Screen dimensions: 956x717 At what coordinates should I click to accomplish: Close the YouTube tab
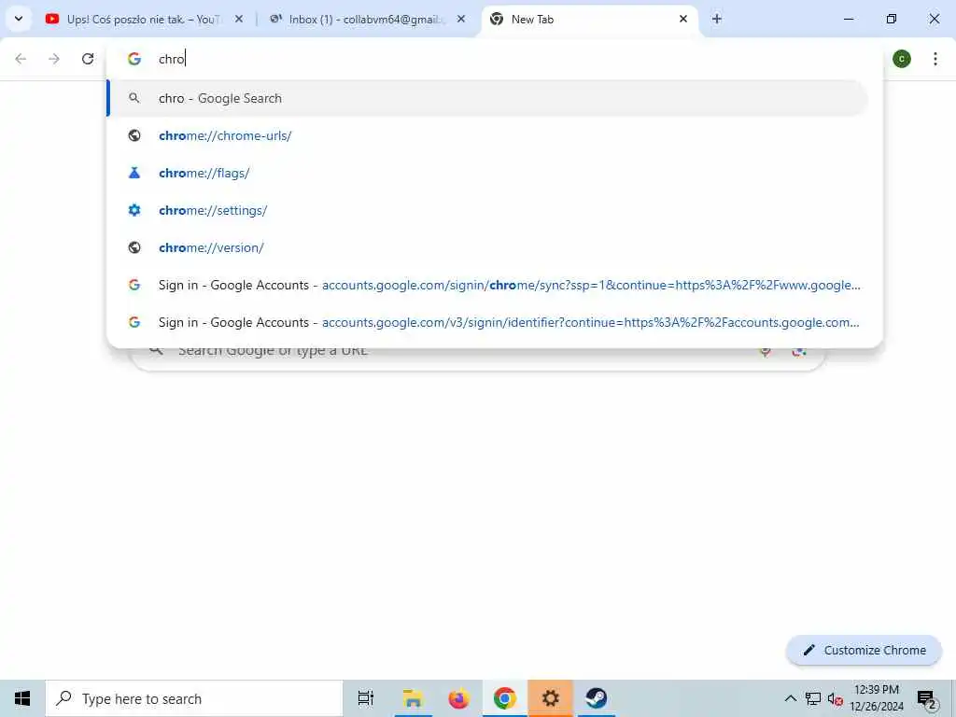pyautogui.click(x=239, y=20)
